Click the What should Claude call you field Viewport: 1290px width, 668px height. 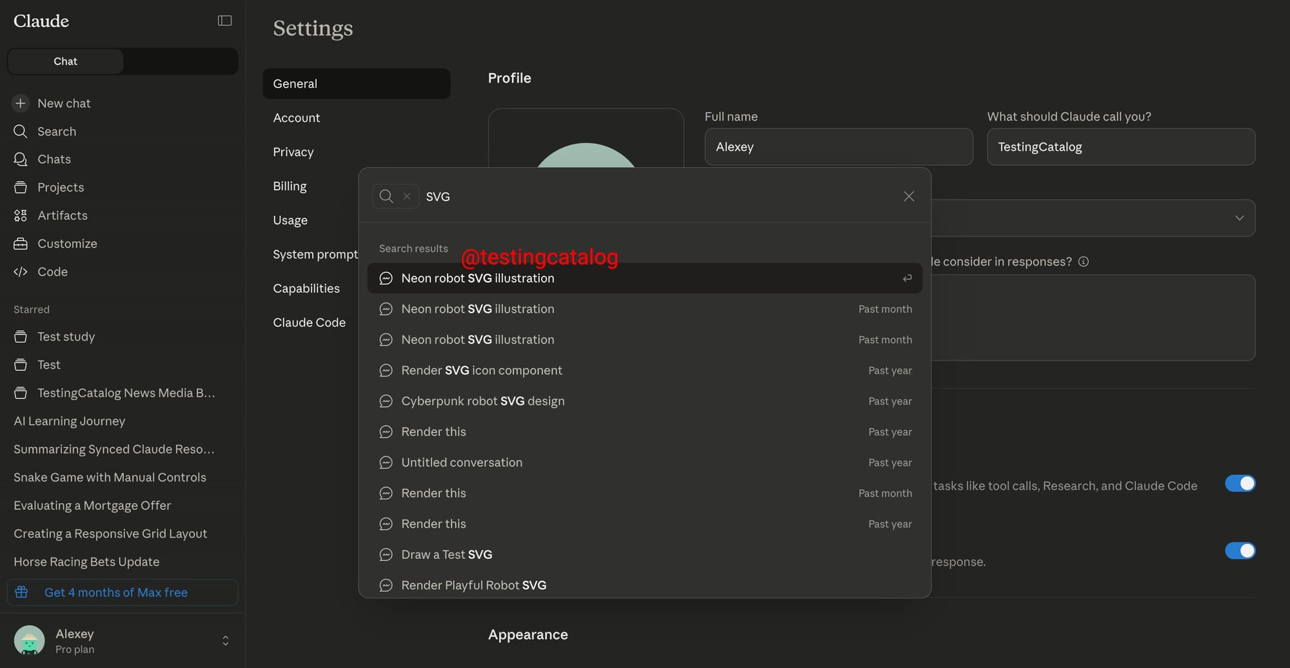tap(1121, 147)
